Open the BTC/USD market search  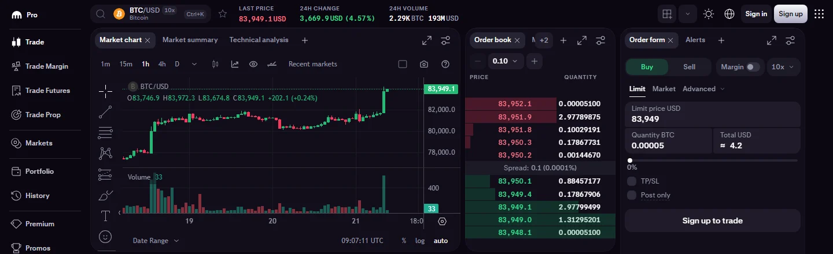click(150, 14)
